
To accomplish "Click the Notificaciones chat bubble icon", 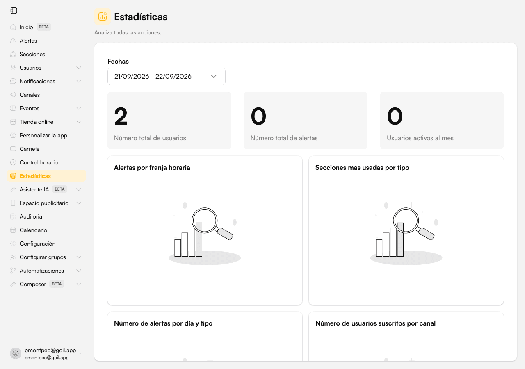I will [13, 81].
